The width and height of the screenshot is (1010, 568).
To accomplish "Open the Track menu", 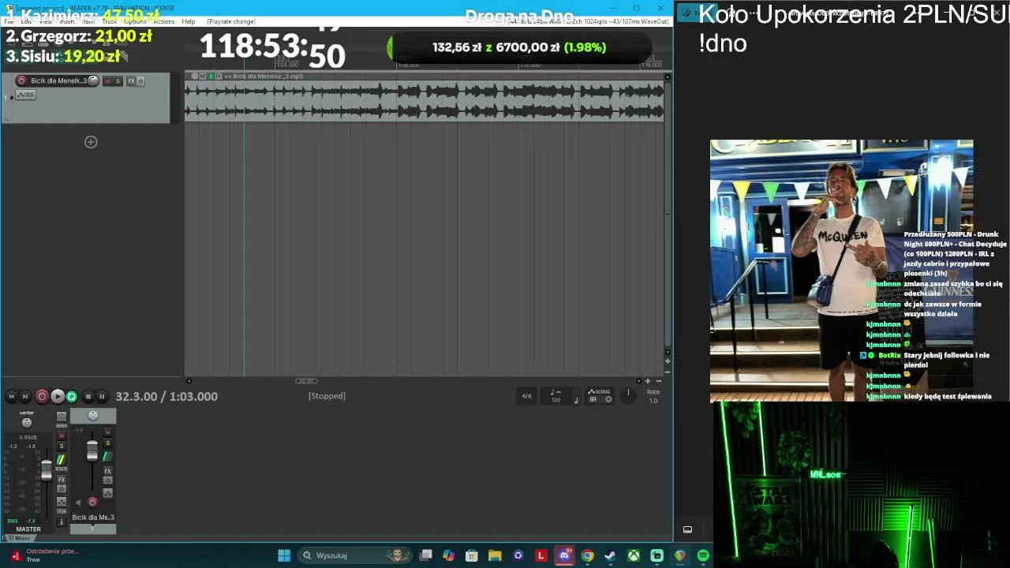I will coord(110,21).
